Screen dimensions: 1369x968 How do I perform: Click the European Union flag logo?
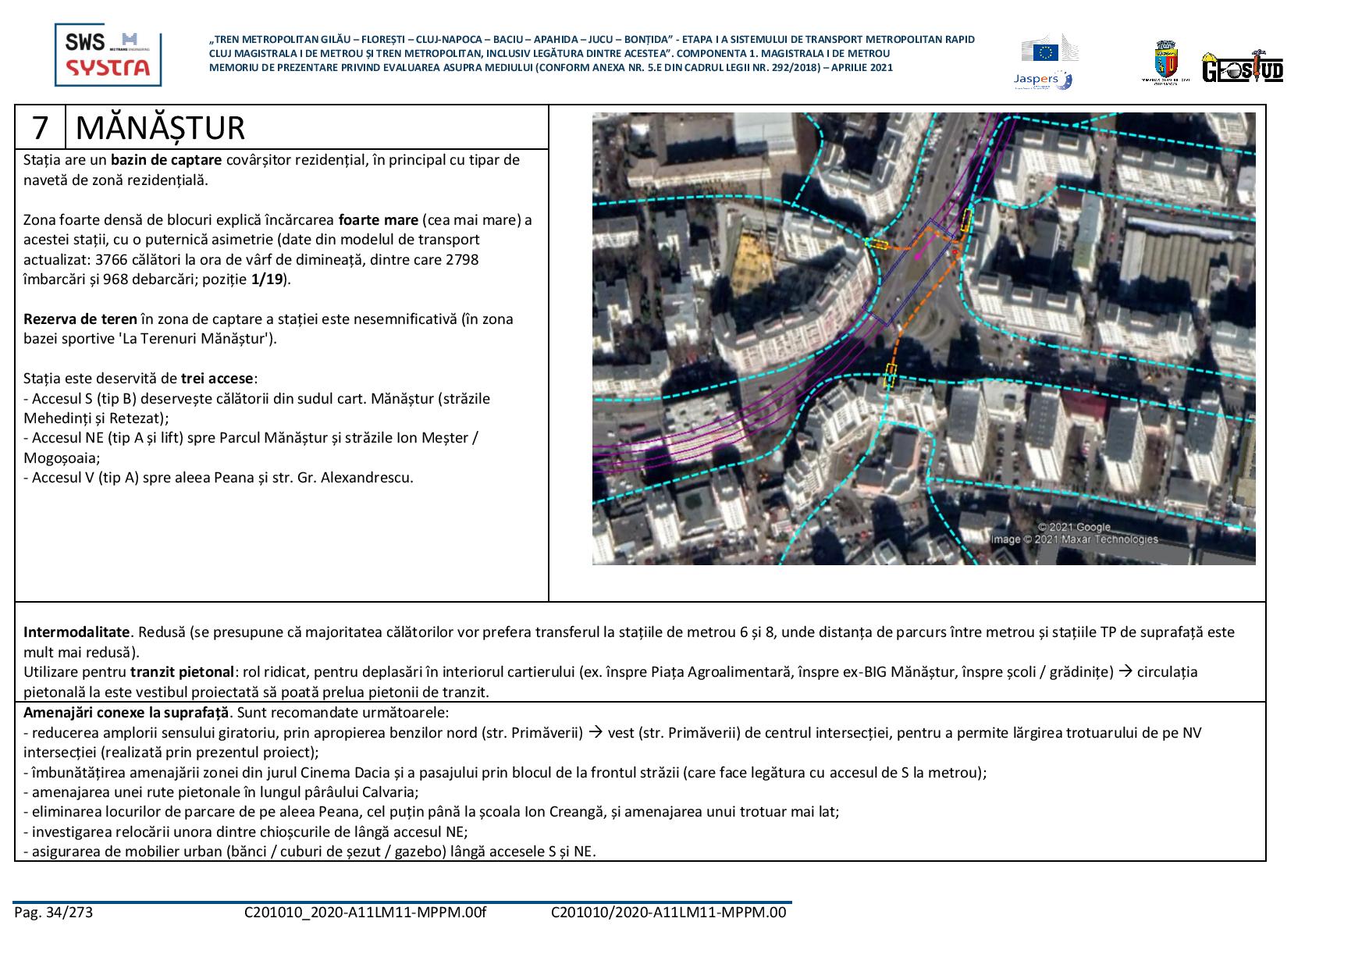click(x=1046, y=52)
